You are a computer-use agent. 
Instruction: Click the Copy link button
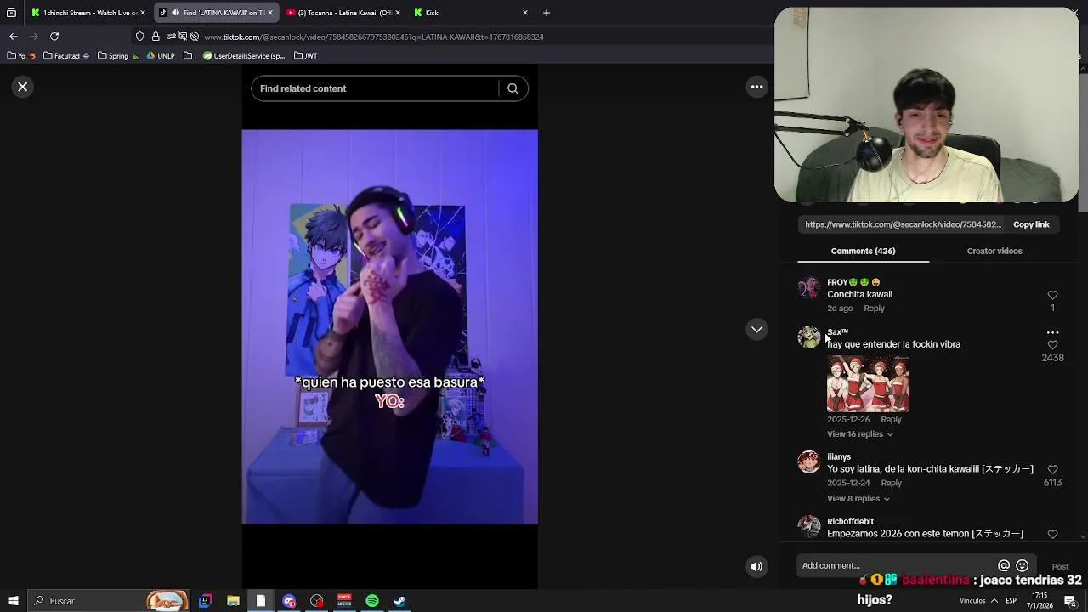(x=1031, y=224)
